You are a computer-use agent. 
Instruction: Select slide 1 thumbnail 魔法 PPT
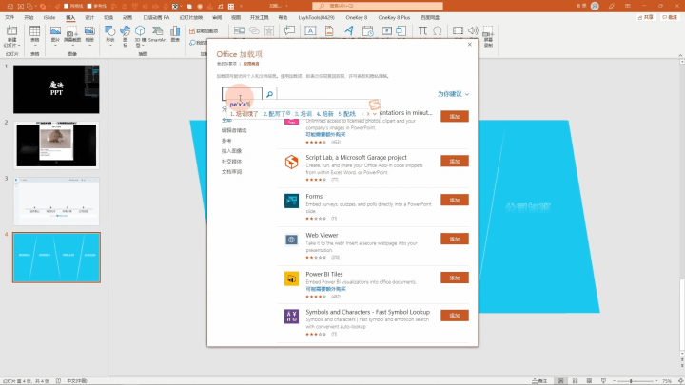point(56,89)
